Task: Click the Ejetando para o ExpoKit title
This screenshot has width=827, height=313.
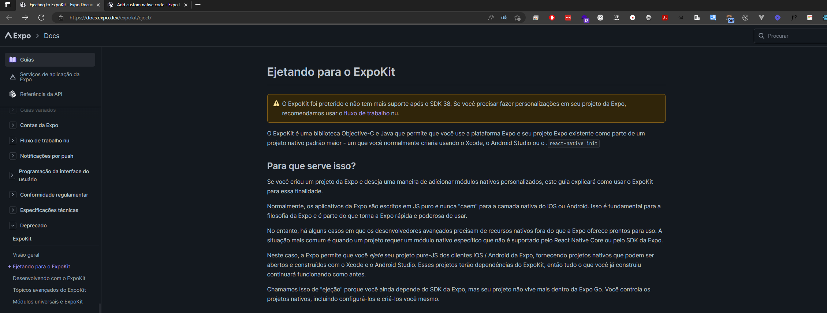Action: tap(331, 72)
